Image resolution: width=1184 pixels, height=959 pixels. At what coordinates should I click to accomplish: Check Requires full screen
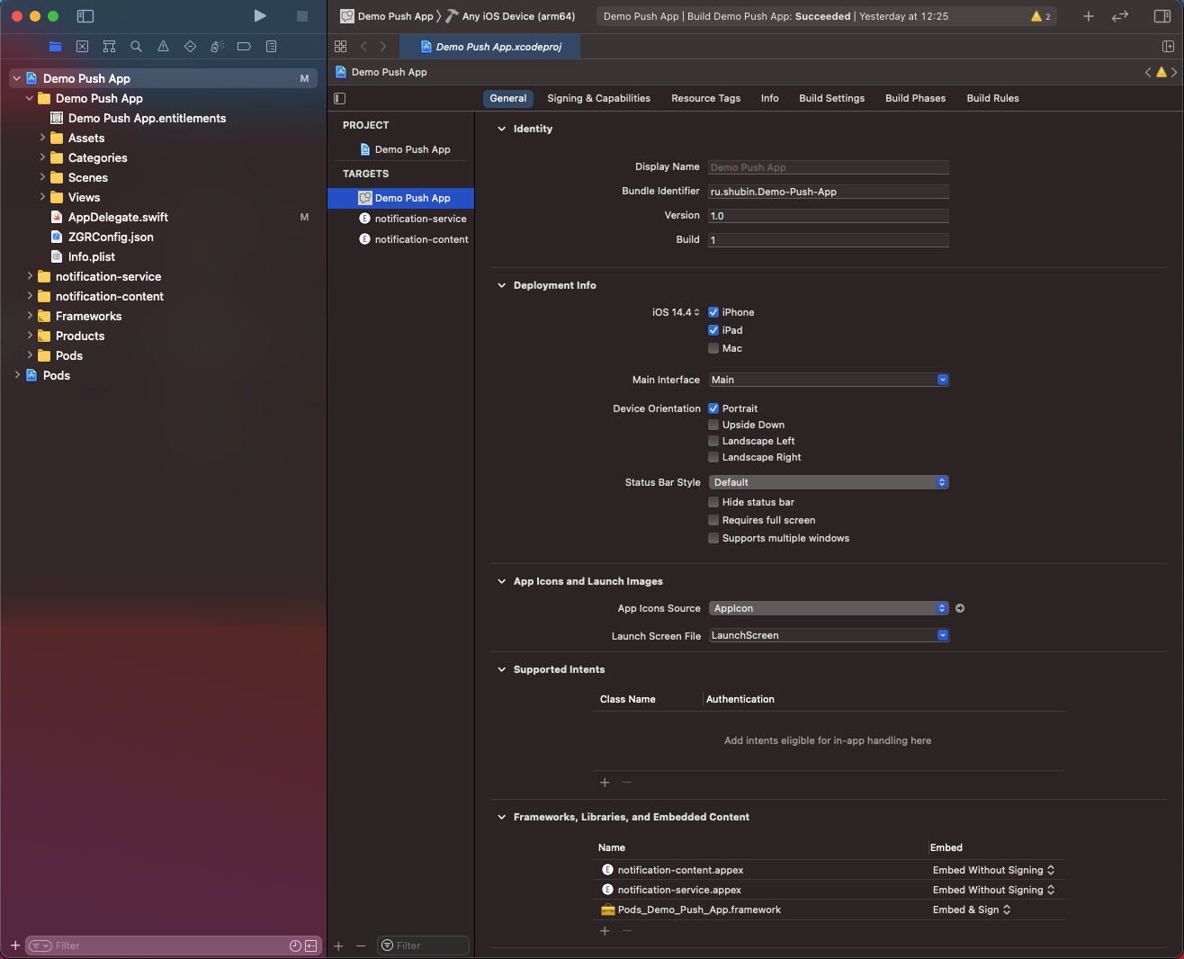713,520
